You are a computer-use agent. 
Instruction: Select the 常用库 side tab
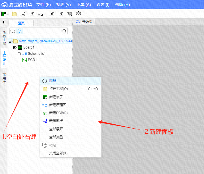4,78
